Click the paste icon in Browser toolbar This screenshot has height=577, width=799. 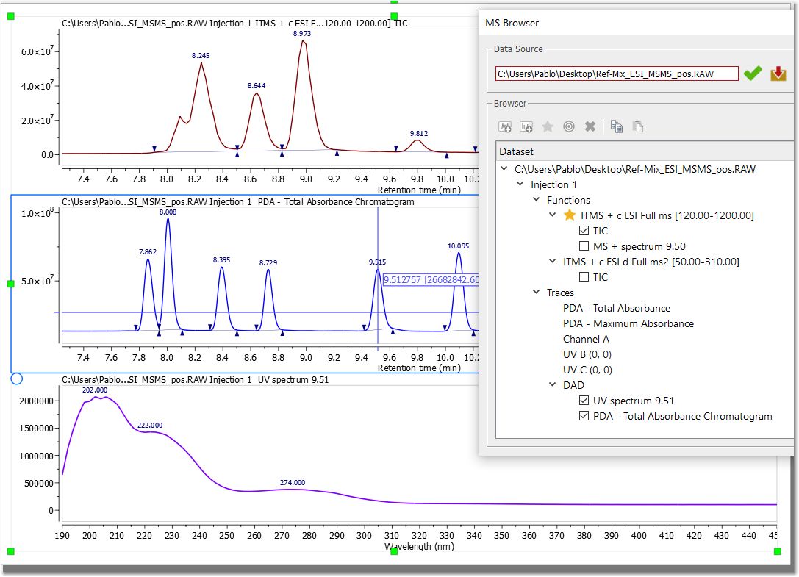pos(638,126)
